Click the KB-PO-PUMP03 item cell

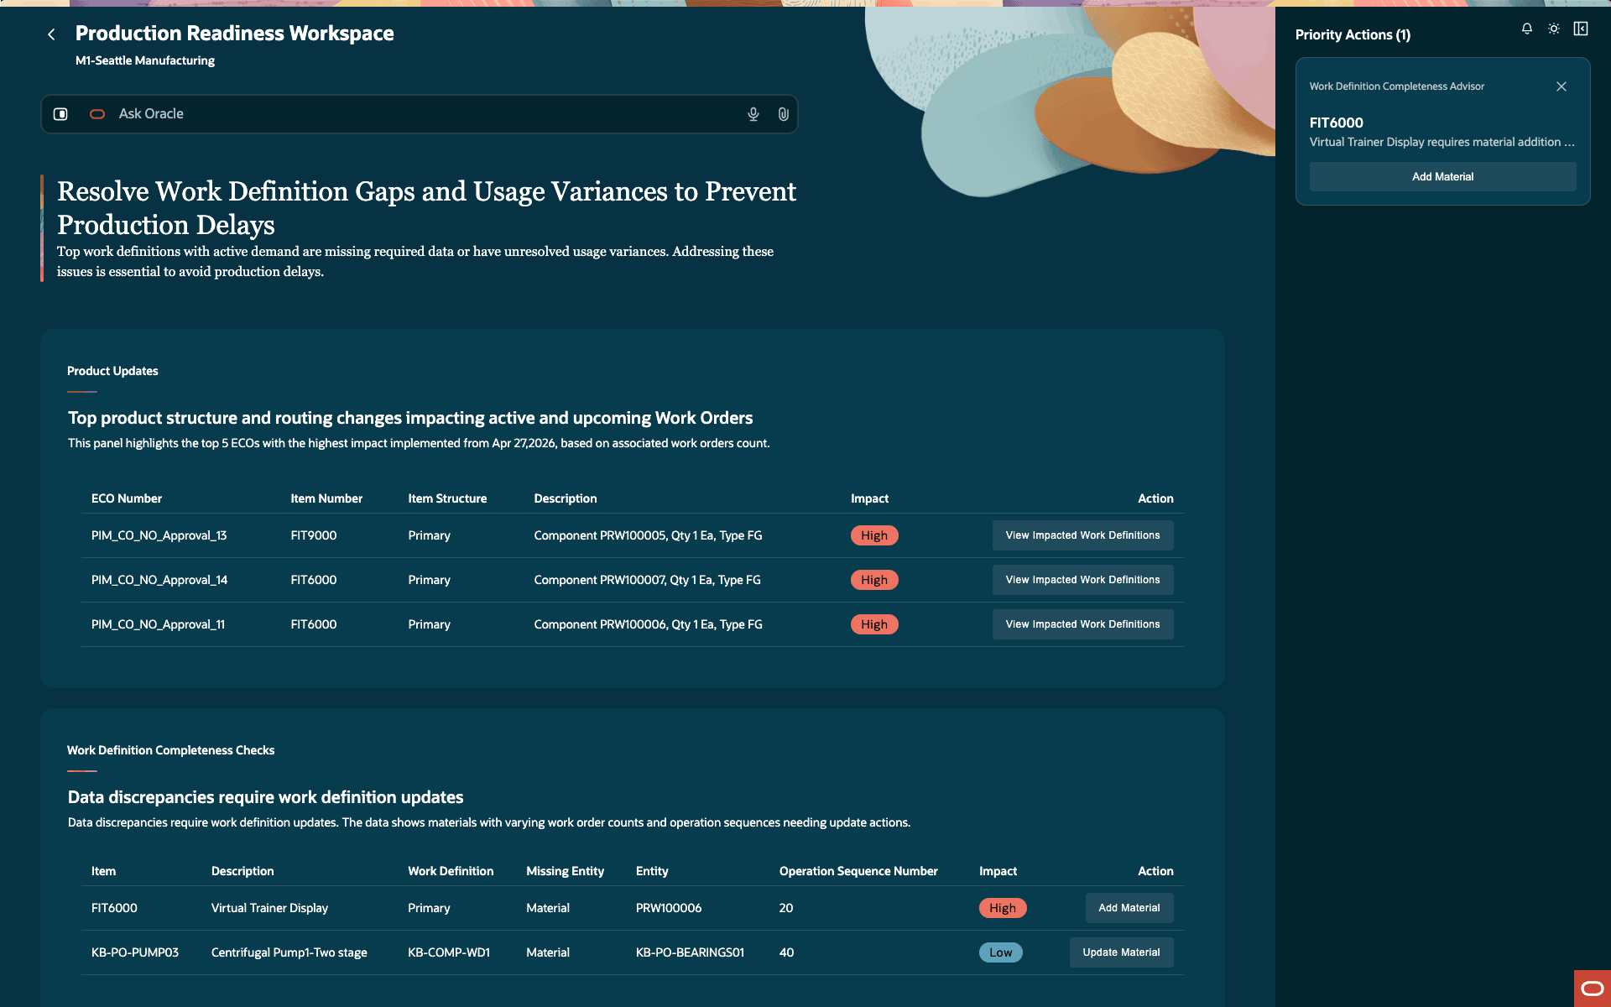click(x=135, y=952)
